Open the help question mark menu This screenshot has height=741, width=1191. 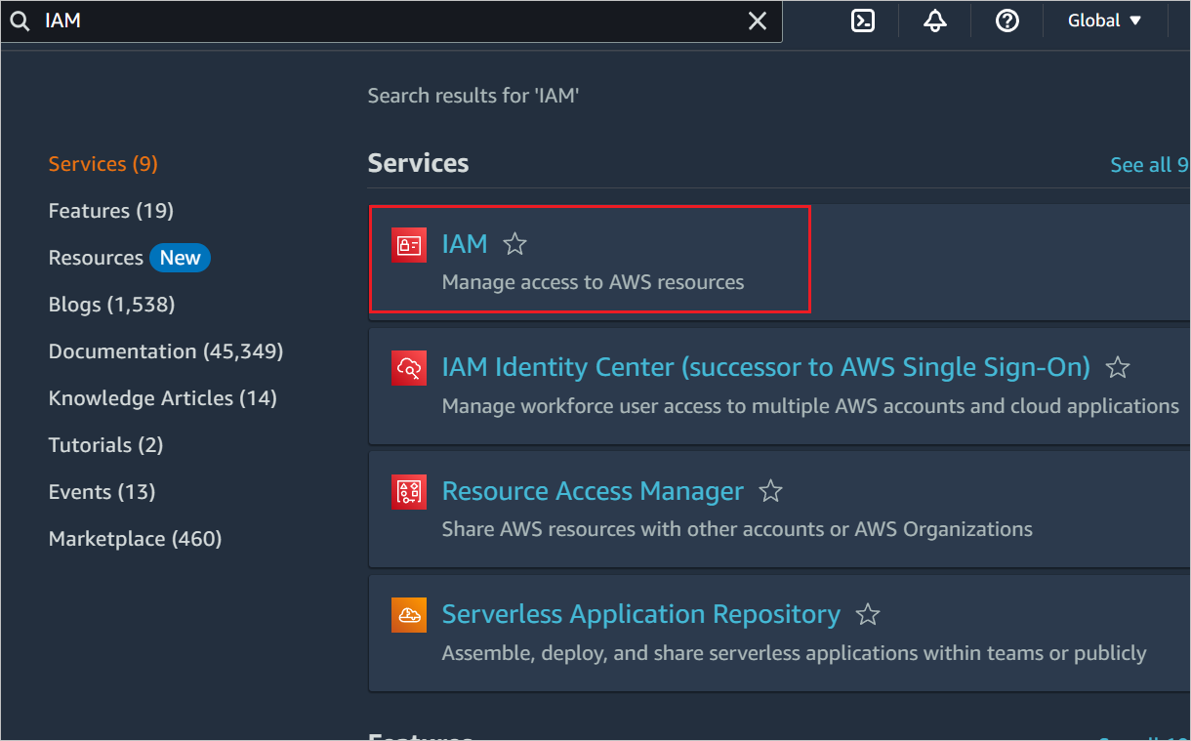click(x=1006, y=21)
